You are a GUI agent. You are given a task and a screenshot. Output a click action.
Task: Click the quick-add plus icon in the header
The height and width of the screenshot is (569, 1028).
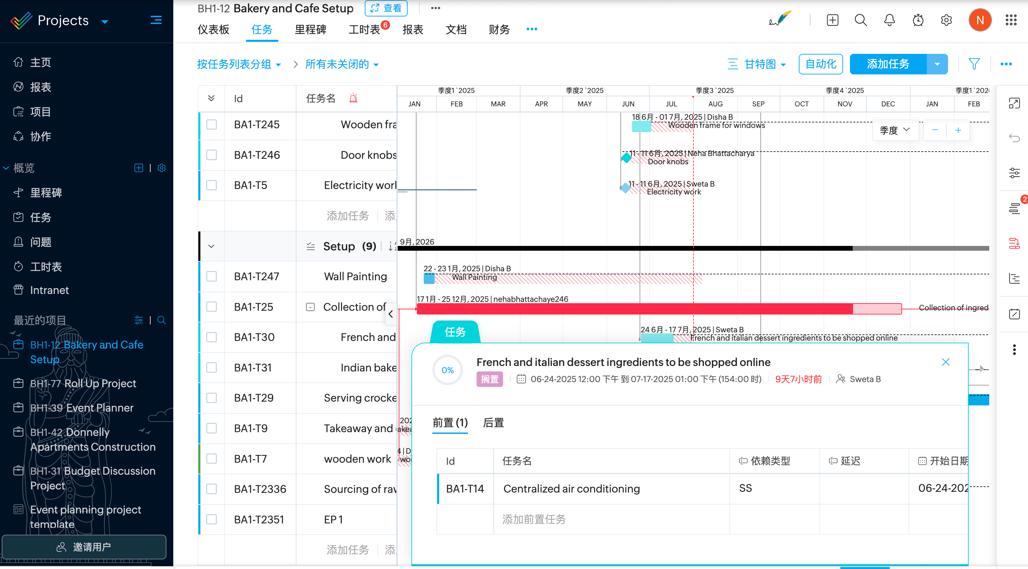[832, 20]
